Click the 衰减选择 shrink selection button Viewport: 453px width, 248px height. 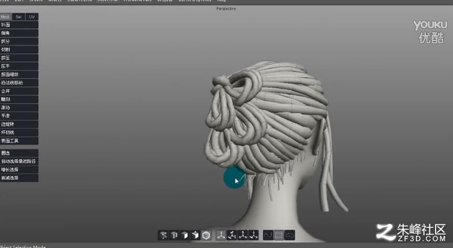(x=19, y=178)
